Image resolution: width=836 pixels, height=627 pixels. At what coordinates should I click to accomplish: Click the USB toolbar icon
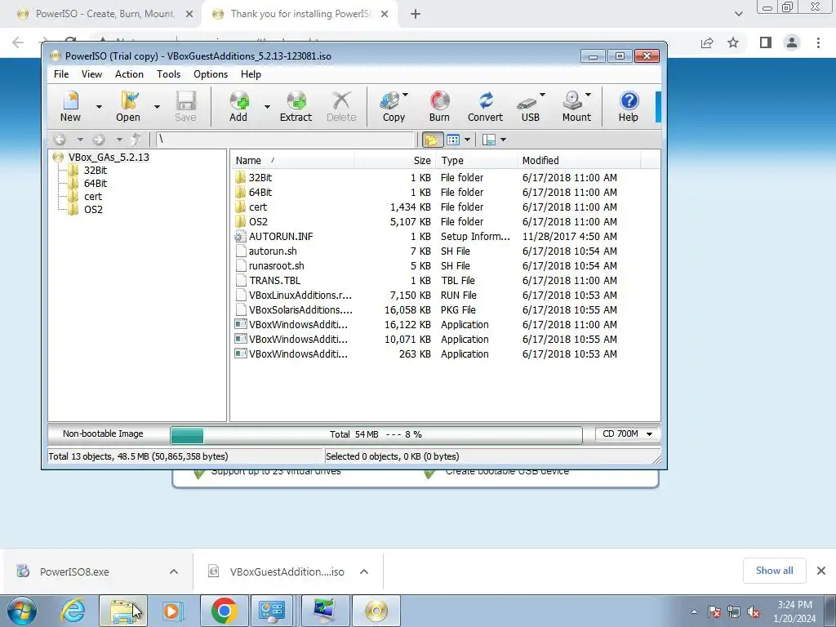click(x=528, y=106)
